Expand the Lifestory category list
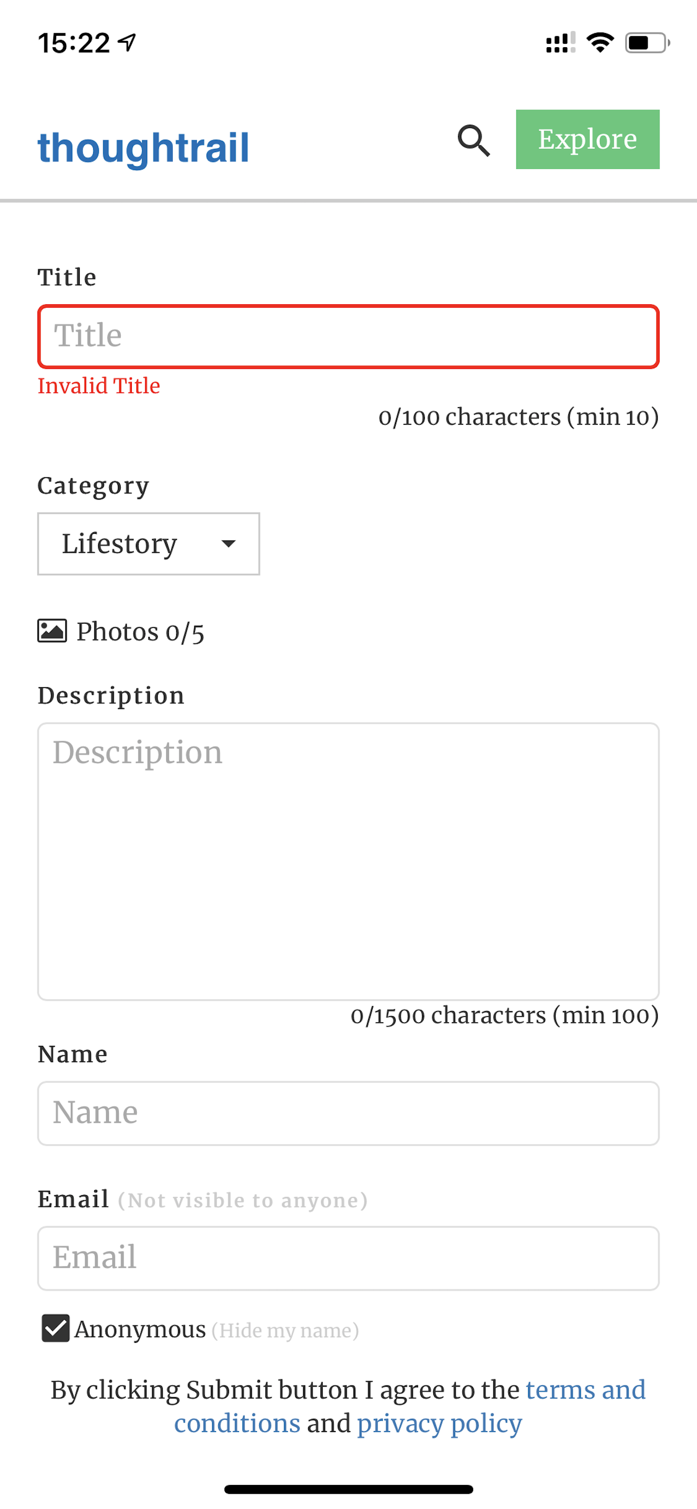Viewport: 697px width, 1509px height. (x=148, y=544)
